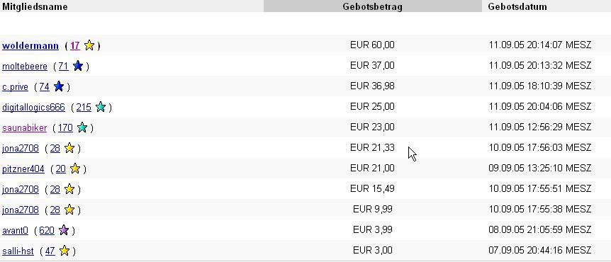Open saunabiker's profile link
Screen dimensions: 611x262
pos(25,127)
